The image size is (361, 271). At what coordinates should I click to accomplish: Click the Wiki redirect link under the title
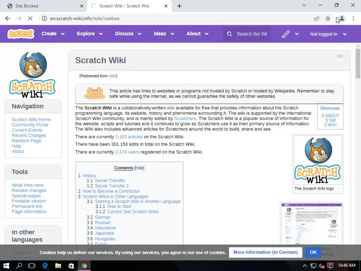112,76
